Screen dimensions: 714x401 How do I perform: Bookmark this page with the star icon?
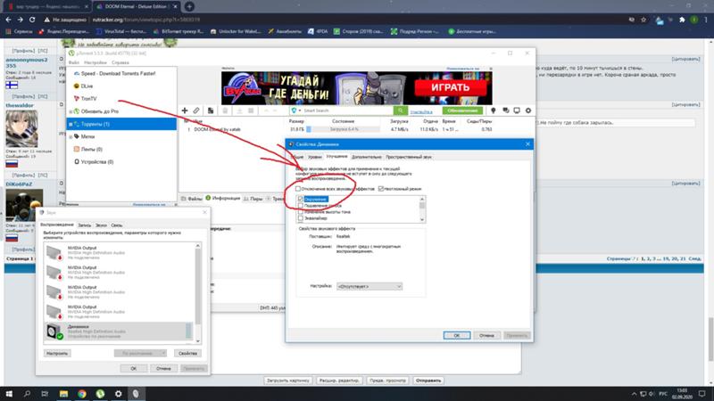(643, 20)
